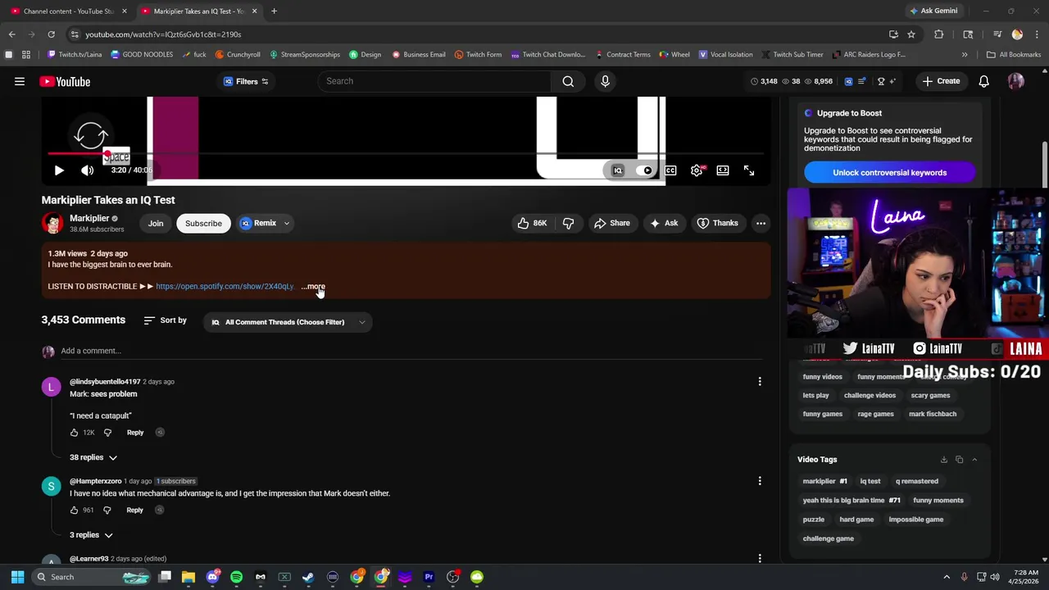
Task: Share the video
Action: (612, 223)
